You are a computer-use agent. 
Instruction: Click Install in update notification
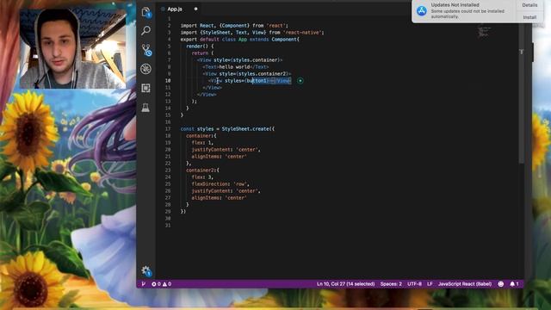pyautogui.click(x=529, y=17)
